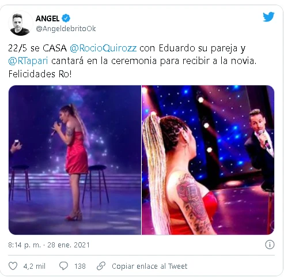Click the chain link icon

pyautogui.click(x=101, y=266)
